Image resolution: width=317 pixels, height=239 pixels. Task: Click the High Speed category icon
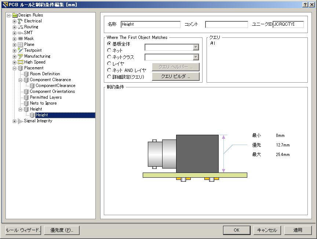pos(20,62)
